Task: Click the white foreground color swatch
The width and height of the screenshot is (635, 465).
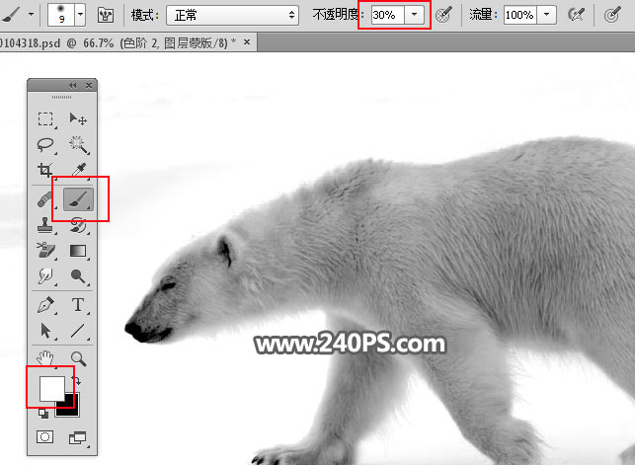Action: (x=50, y=387)
